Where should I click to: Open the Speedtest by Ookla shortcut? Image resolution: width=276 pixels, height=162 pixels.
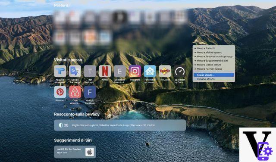click(x=180, y=71)
